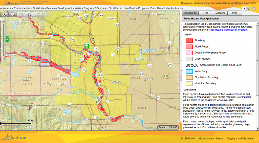Click Flood Hazard Identification Program breadcrumb
Image resolution: width=259 pixels, height=143 pixels.
coord(128,8)
